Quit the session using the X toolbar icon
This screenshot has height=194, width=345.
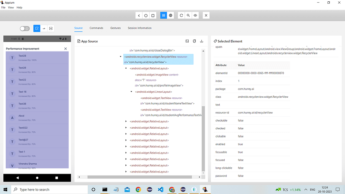(x=206, y=15)
